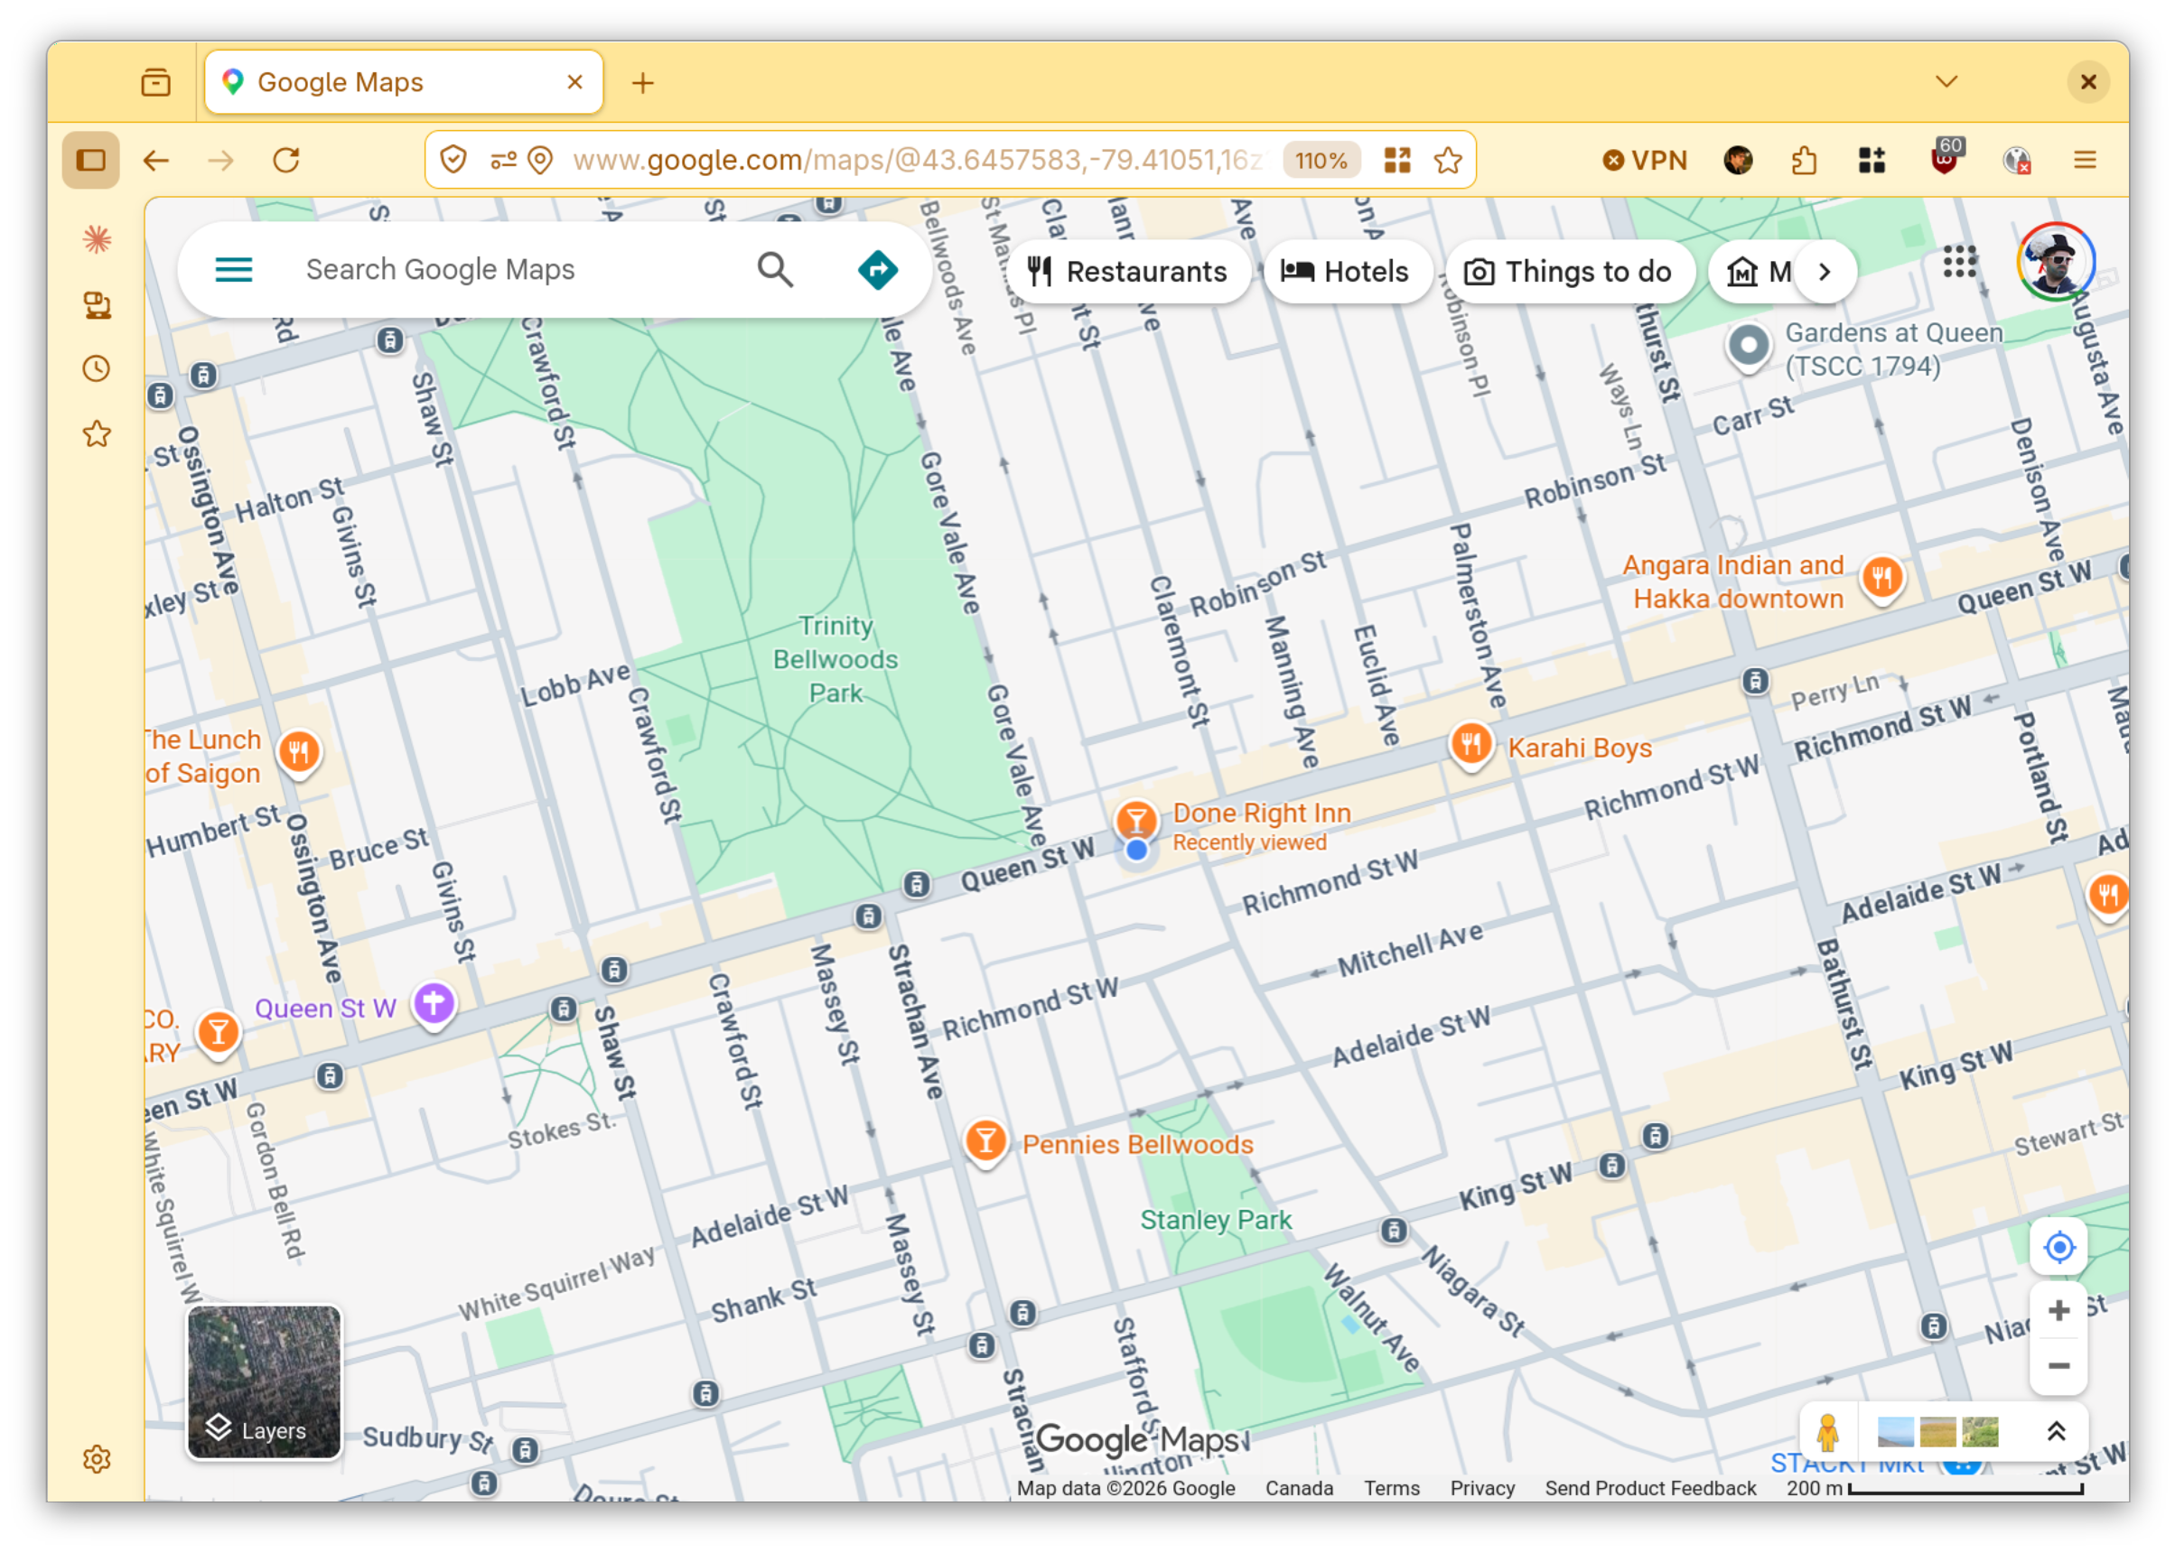The image size is (2175, 1553).
Task: Open the Privacy link
Action: (1481, 1488)
